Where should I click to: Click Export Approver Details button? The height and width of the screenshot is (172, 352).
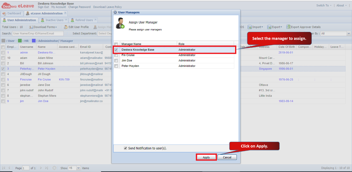pos(304,27)
